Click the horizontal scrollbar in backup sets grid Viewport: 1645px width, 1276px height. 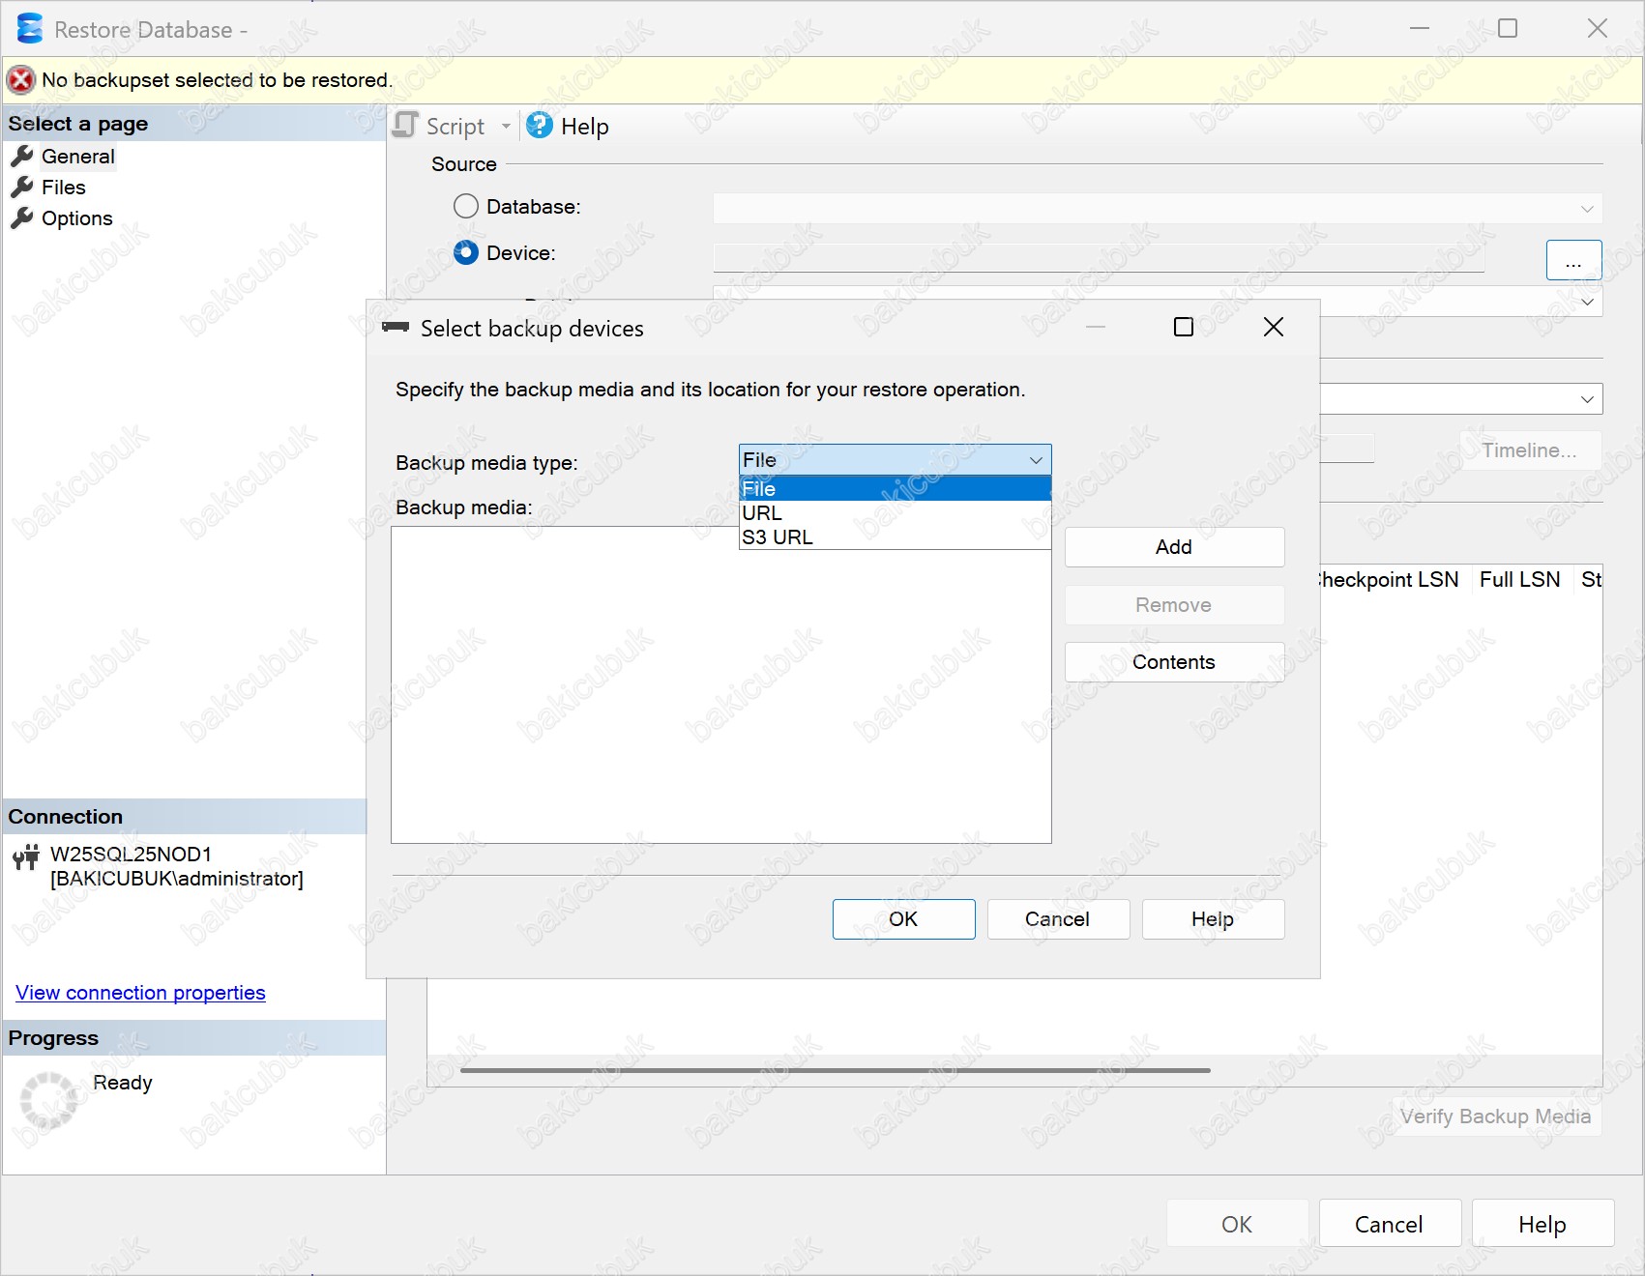click(x=835, y=1070)
